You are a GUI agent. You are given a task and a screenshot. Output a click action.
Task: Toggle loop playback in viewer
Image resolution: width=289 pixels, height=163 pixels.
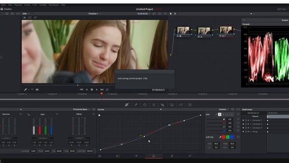tap(107, 90)
